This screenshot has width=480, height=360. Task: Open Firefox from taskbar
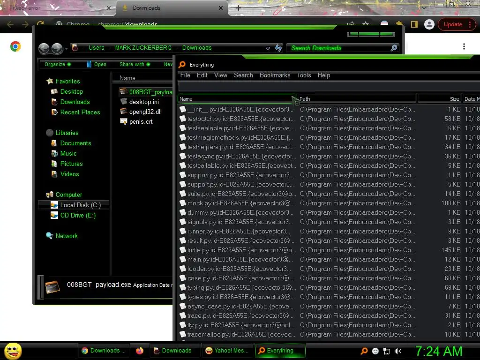point(140,351)
